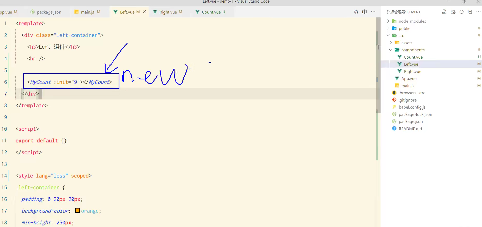
Task: Open babel.config.js in explorer
Action: 412,107
